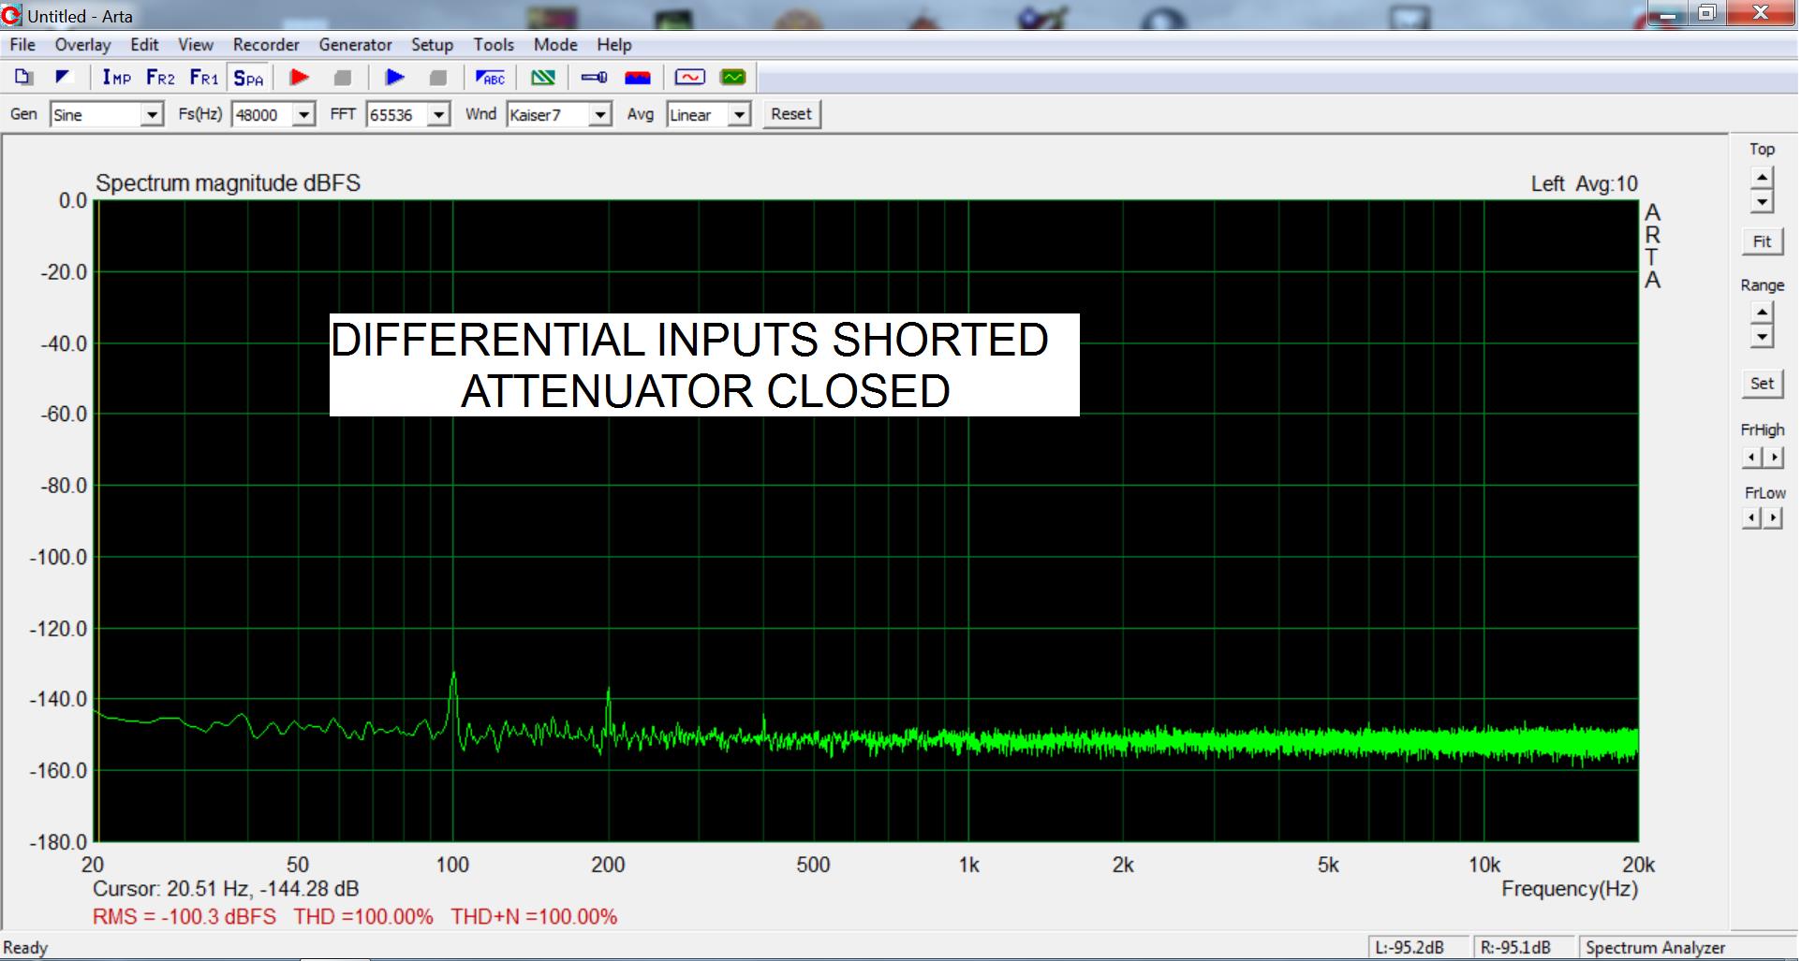Minimize the Arta window

coord(1667,13)
